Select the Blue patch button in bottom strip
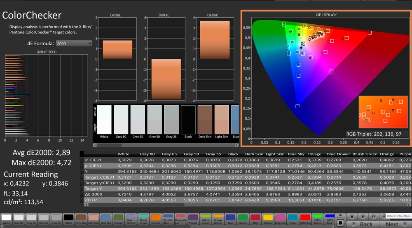Screen dimensions: 412x228 click(230, 219)
